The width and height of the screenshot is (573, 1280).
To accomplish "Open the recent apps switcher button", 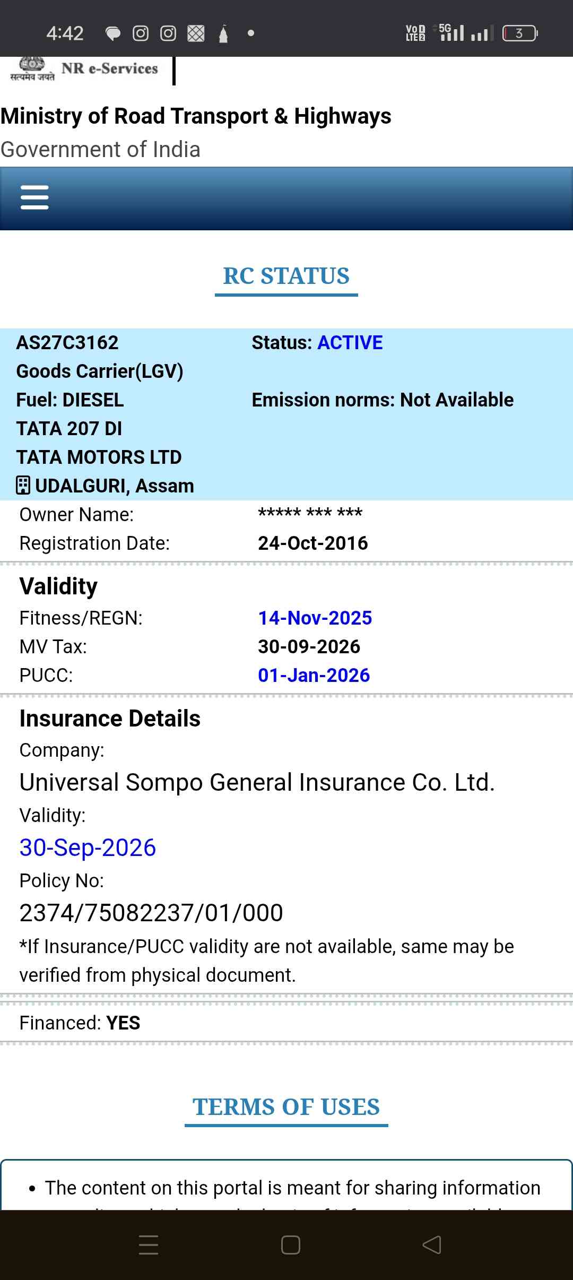I will [148, 1244].
